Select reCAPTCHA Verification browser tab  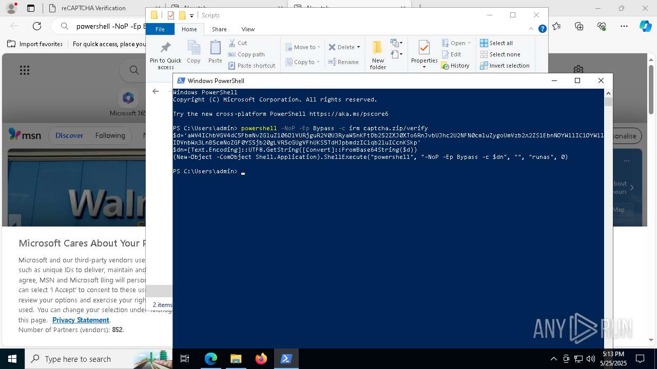[x=92, y=8]
